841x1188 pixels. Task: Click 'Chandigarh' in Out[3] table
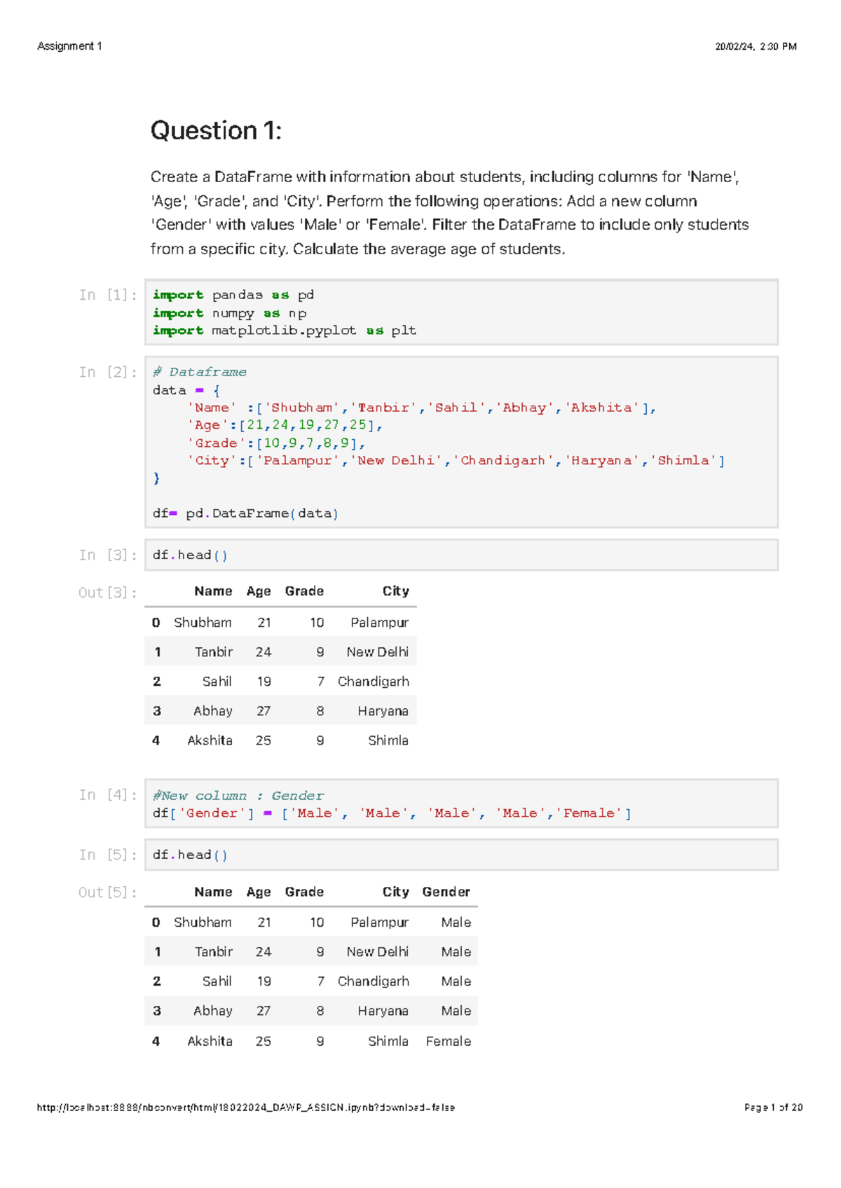(374, 682)
